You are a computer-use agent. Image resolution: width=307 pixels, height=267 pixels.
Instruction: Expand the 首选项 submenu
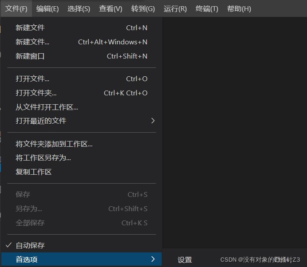pyautogui.click(x=82, y=259)
